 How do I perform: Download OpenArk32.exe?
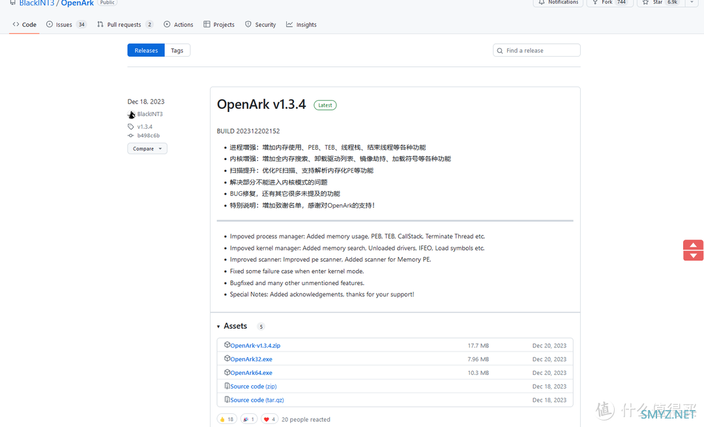pyautogui.click(x=251, y=359)
